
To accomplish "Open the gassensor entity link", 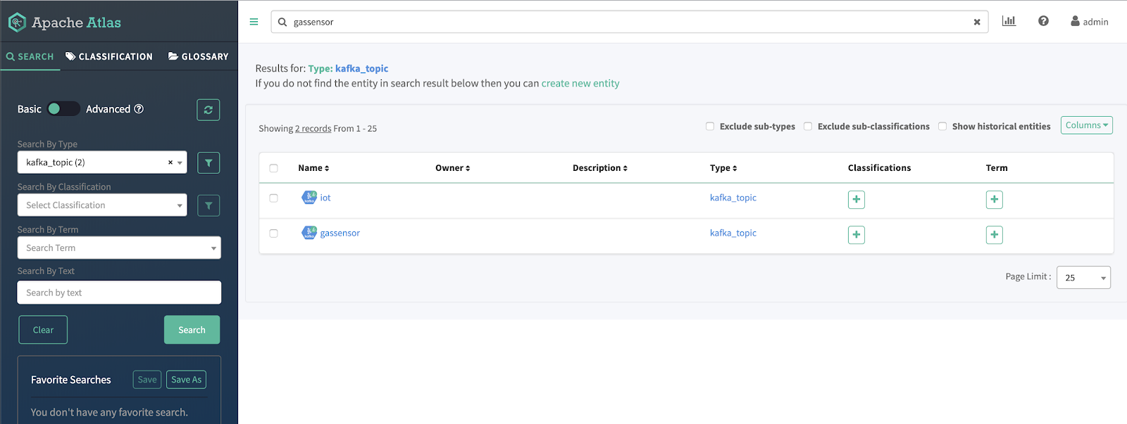I will [x=340, y=233].
